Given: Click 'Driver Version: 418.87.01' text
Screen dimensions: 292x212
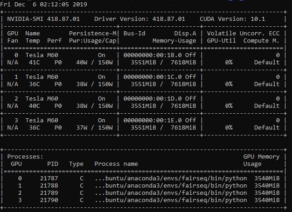Looking at the screenshot, I should click(140, 19).
